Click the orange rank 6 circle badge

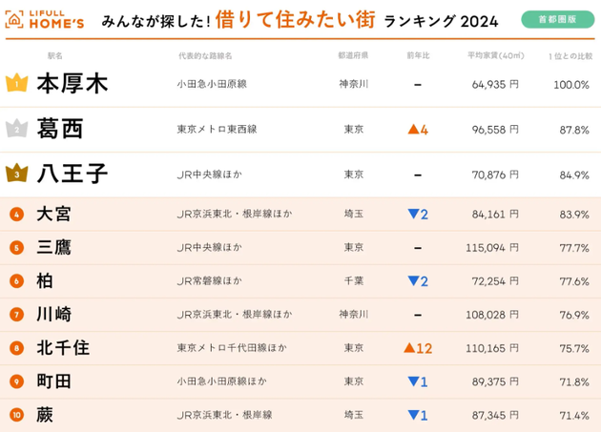click(16, 281)
